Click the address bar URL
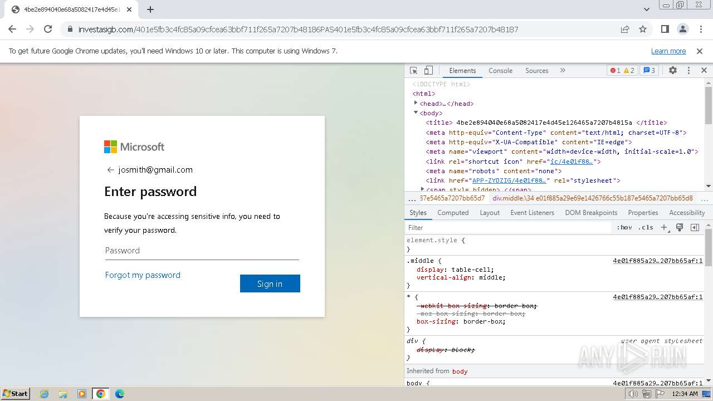 (299, 30)
